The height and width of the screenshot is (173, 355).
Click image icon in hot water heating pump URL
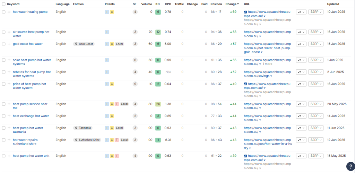tap(245, 12)
